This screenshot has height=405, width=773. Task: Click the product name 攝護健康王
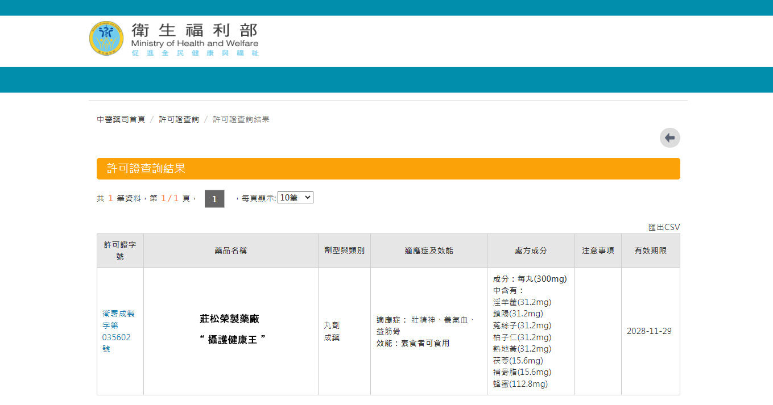click(233, 340)
